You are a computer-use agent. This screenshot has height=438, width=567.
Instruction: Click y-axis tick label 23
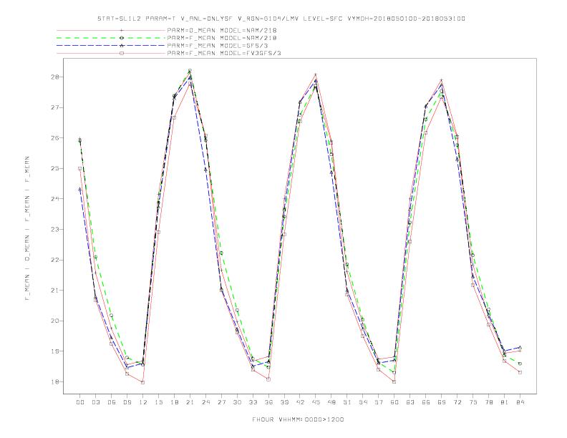pos(55,230)
